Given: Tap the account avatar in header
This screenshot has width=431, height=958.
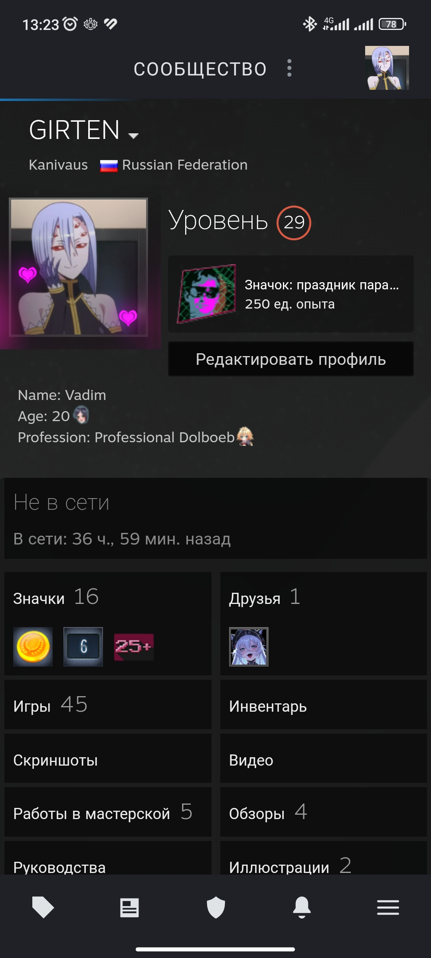Looking at the screenshot, I should [387, 68].
